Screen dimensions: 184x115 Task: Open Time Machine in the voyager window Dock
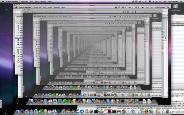pos(94,101)
